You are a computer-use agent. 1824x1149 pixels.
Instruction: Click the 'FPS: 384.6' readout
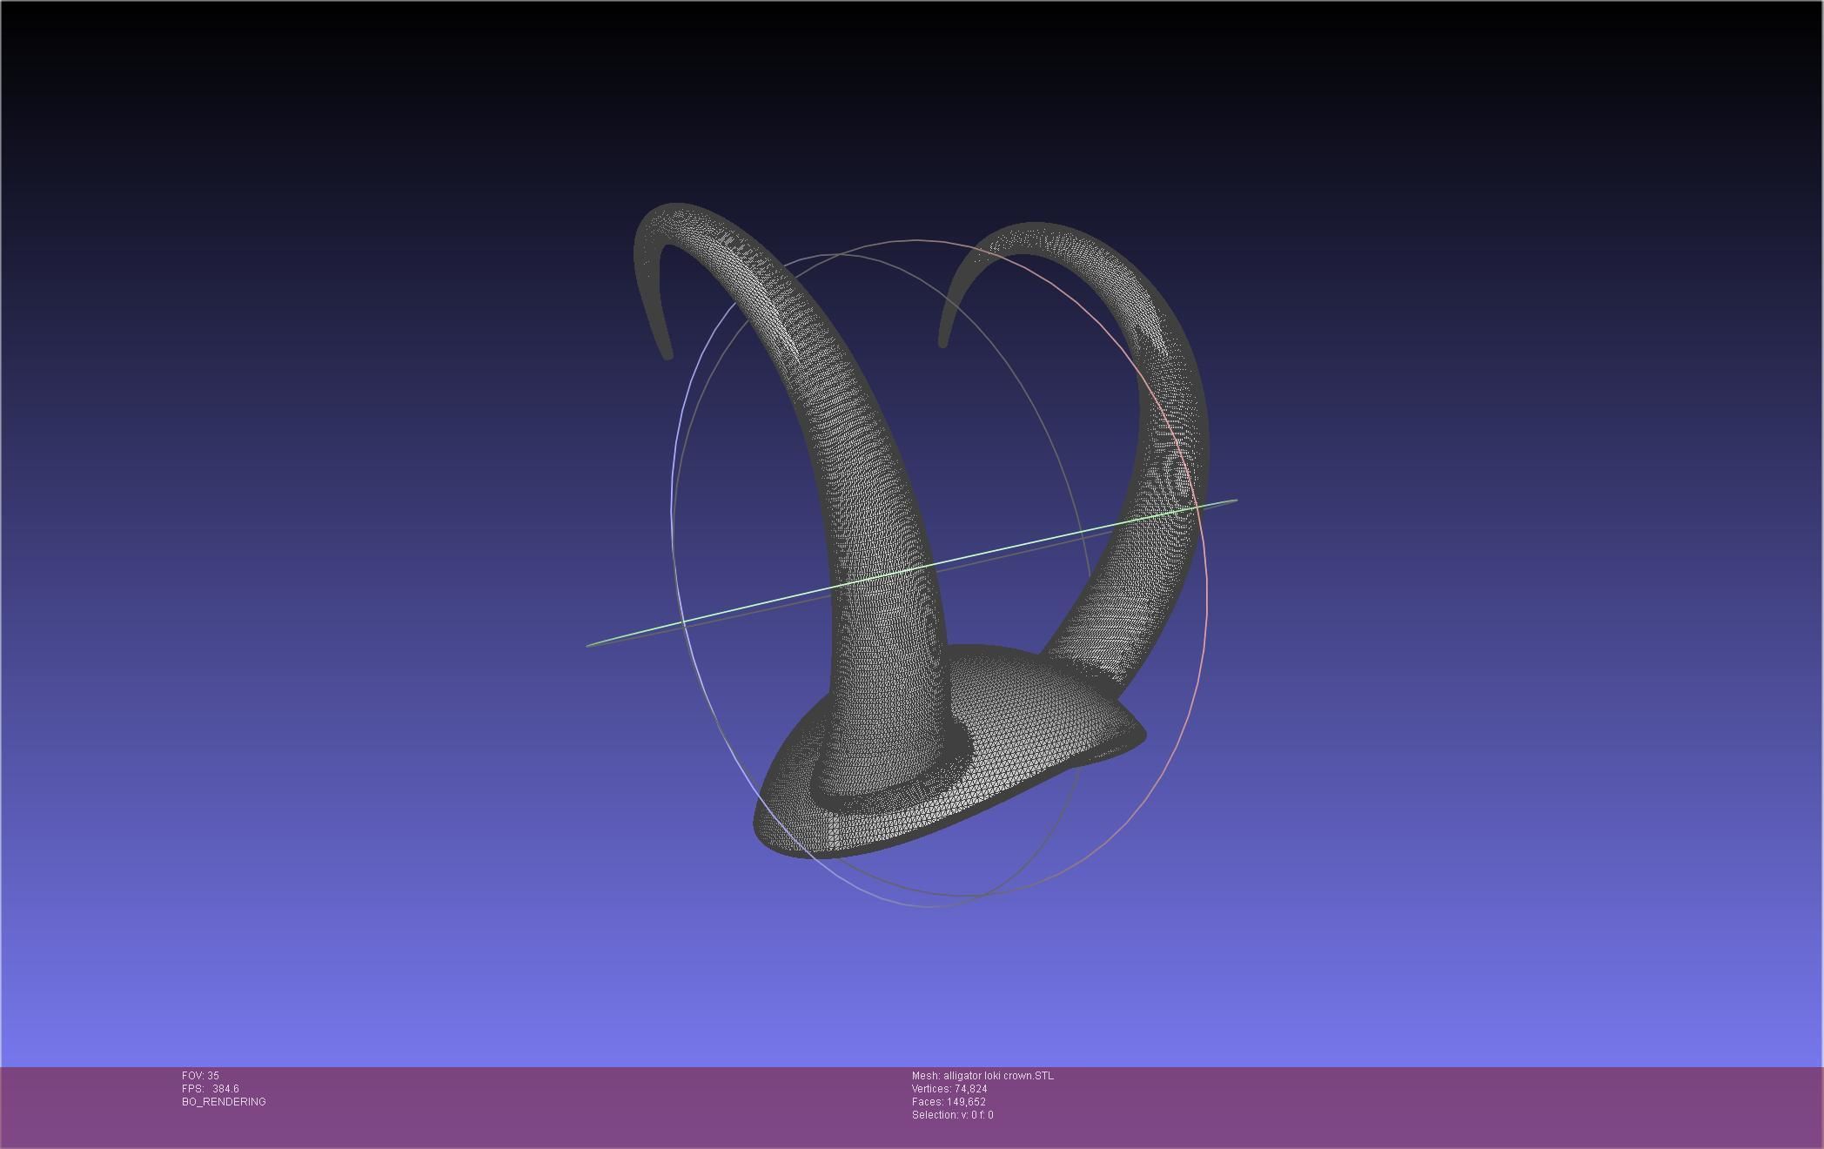pyautogui.click(x=211, y=1089)
